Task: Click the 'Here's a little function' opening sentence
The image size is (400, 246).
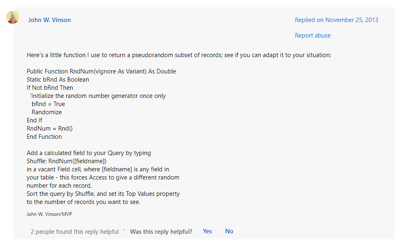Action: (x=179, y=55)
